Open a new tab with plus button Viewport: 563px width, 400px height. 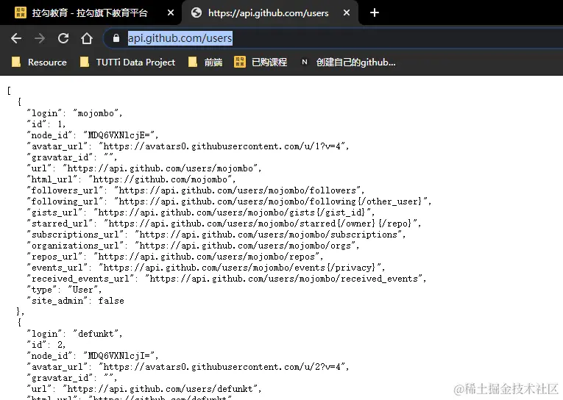[375, 13]
